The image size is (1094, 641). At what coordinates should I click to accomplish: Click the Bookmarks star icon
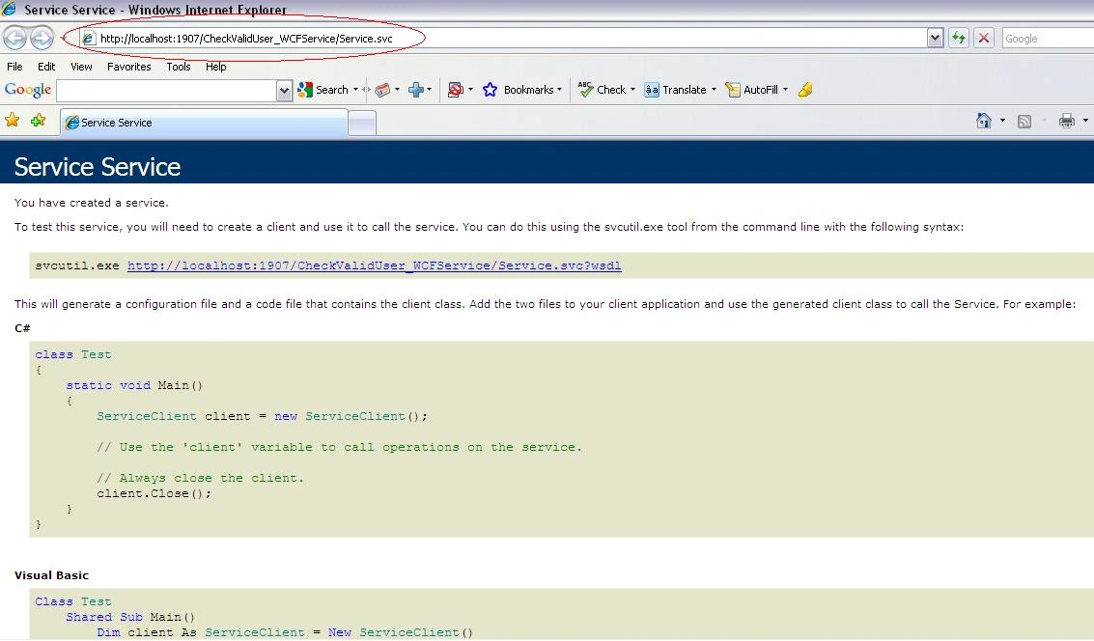click(x=490, y=90)
